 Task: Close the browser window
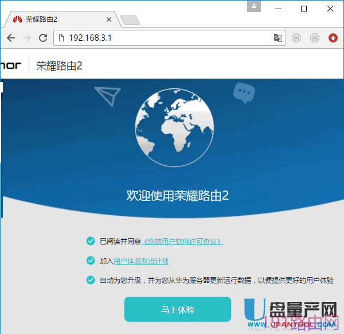[330, 9]
